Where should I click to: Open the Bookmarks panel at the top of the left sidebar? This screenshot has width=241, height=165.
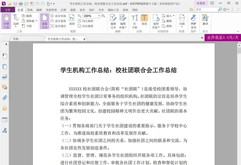tap(5, 56)
